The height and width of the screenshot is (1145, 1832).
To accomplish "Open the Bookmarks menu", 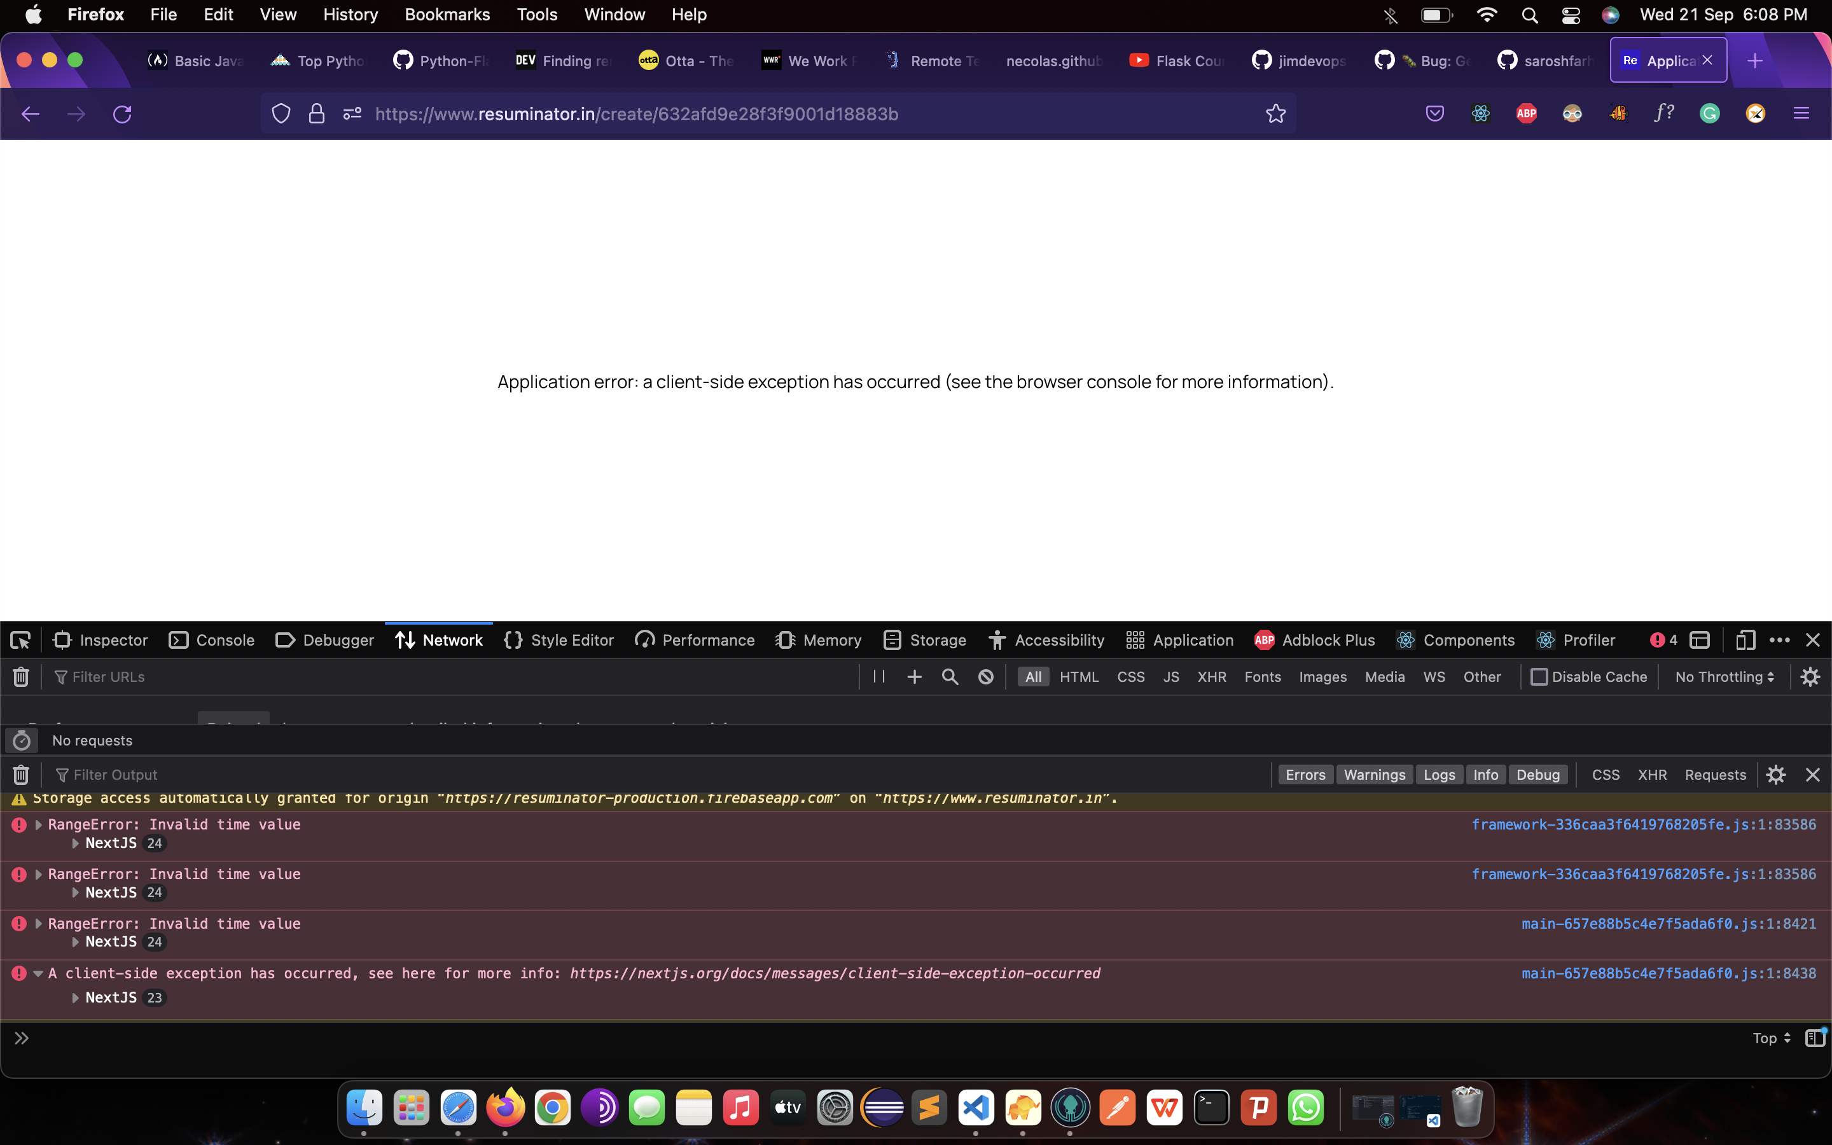I will [x=447, y=15].
